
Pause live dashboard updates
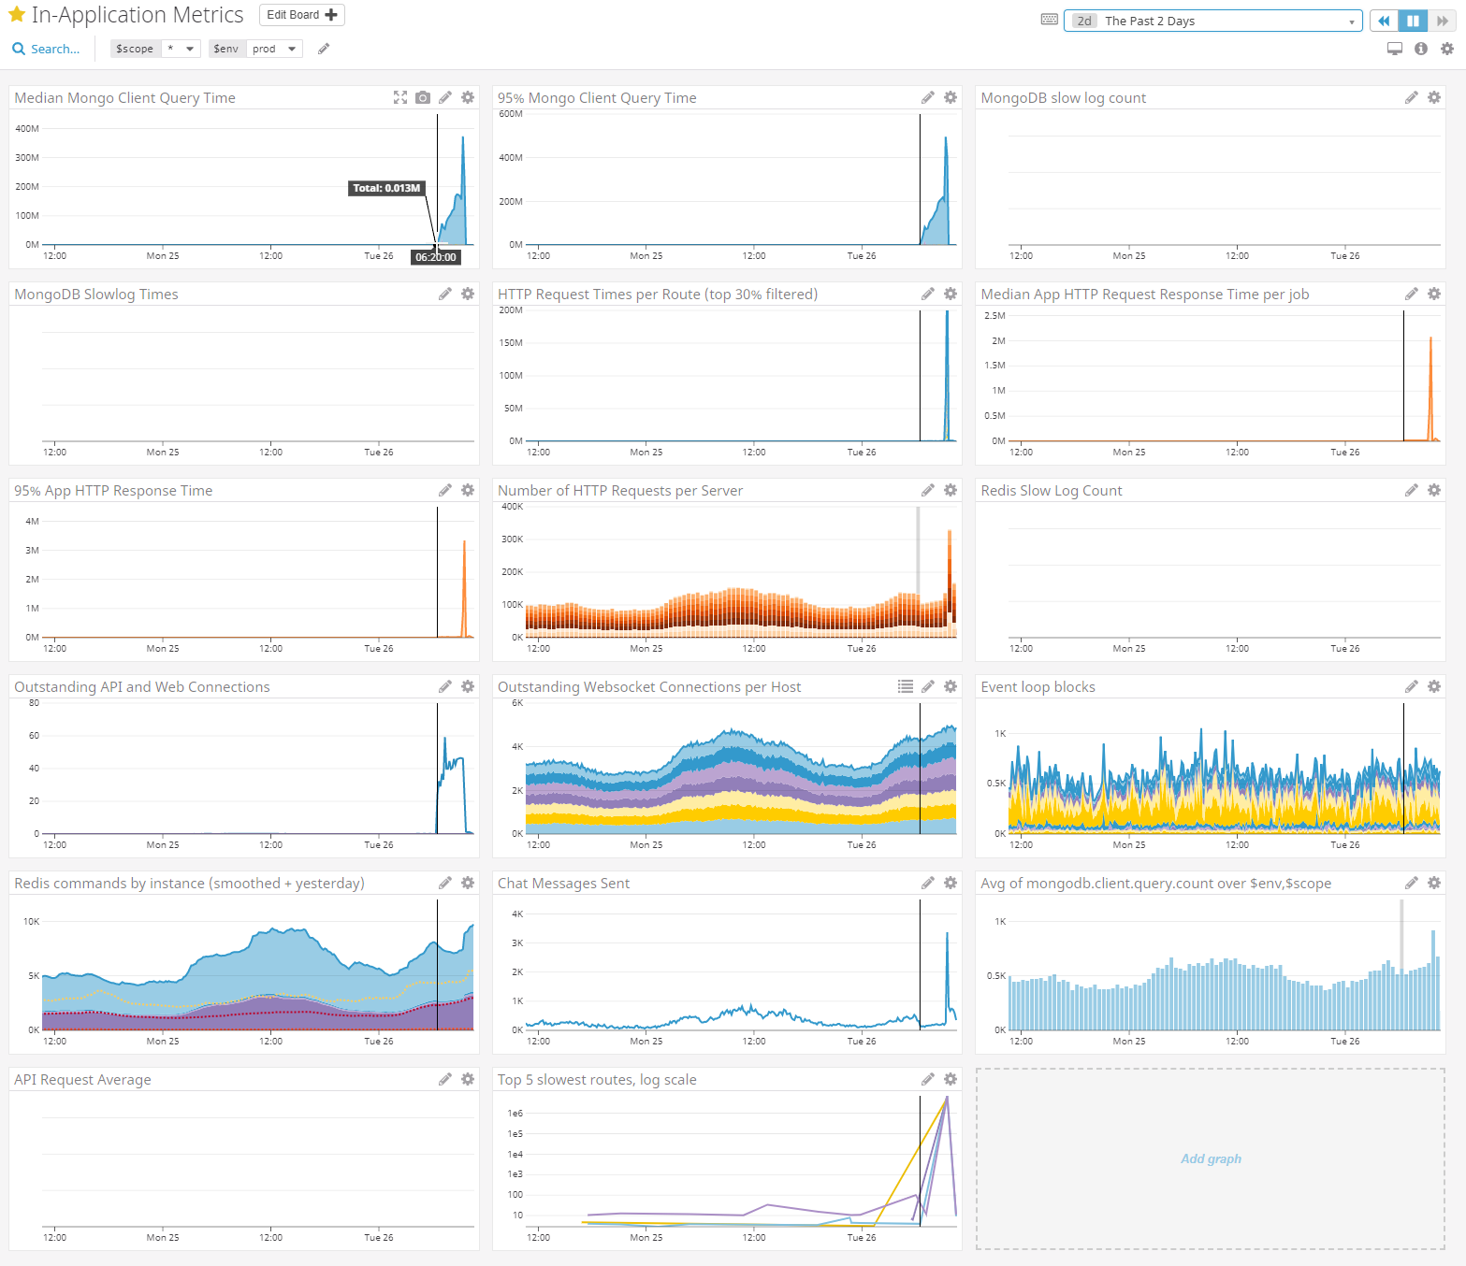click(1413, 21)
